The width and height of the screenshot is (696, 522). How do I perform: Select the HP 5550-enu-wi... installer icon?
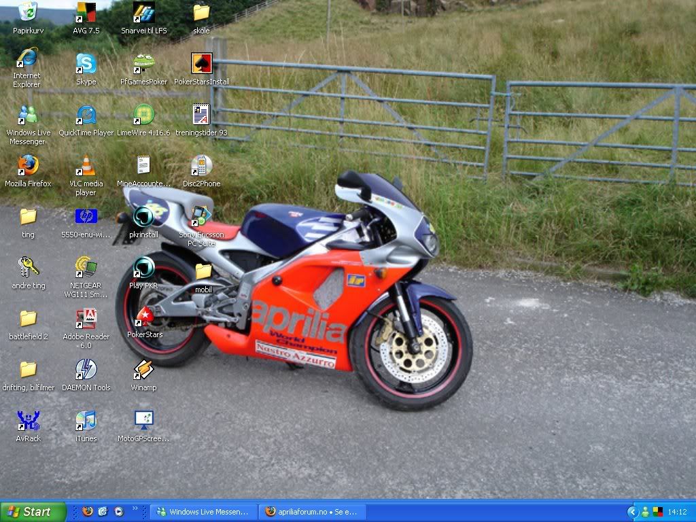point(86,216)
